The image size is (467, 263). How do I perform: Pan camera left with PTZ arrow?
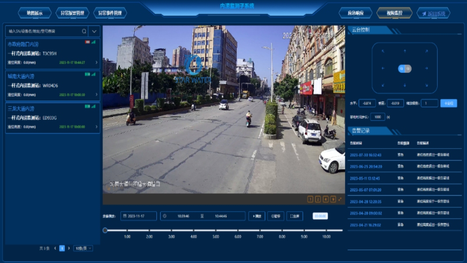(x=383, y=68)
